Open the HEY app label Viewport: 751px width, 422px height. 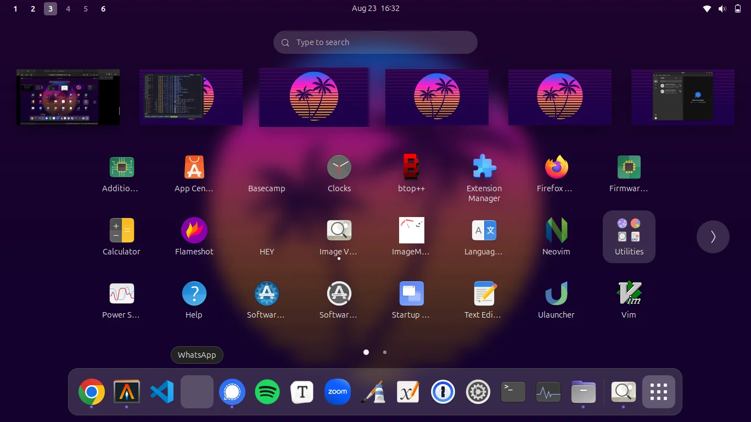coord(267,252)
